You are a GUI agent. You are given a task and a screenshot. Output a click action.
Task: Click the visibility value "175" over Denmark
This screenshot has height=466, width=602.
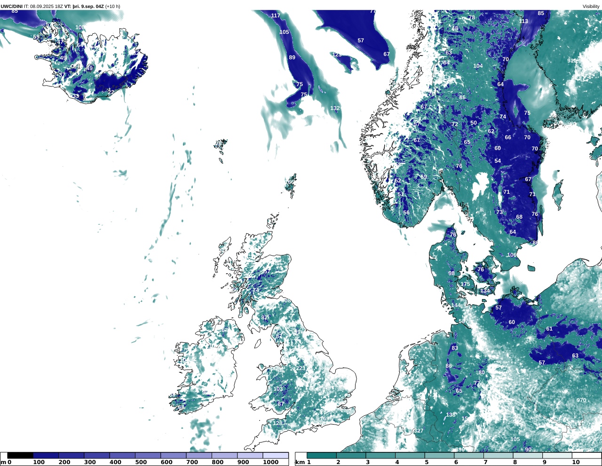point(466,284)
